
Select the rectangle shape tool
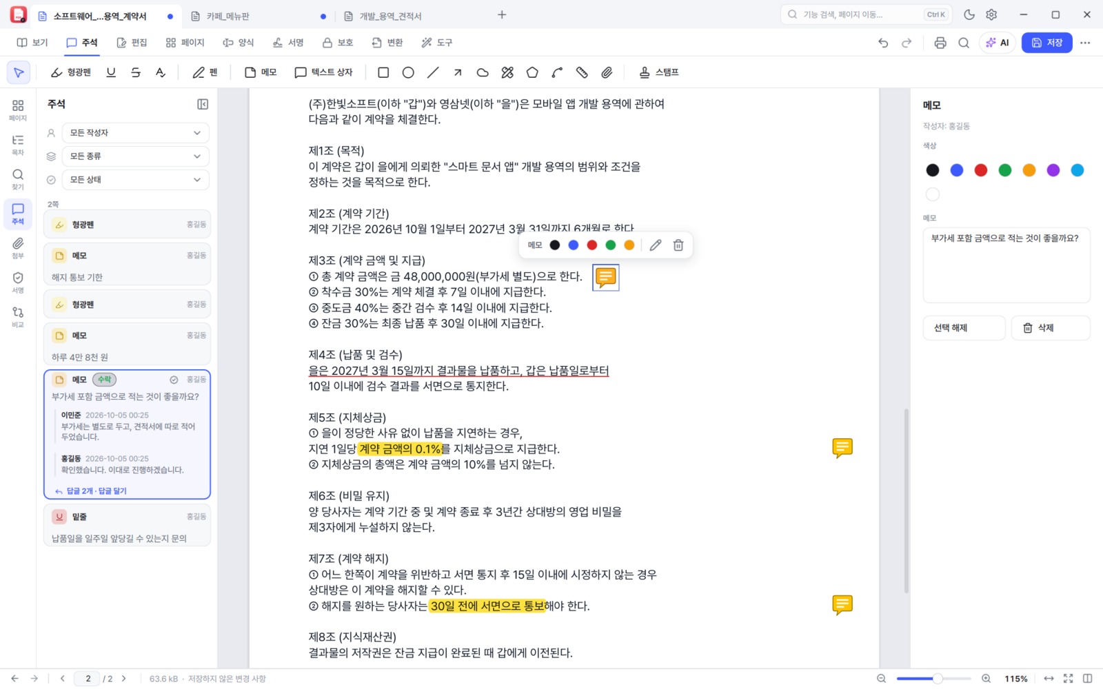click(x=383, y=72)
